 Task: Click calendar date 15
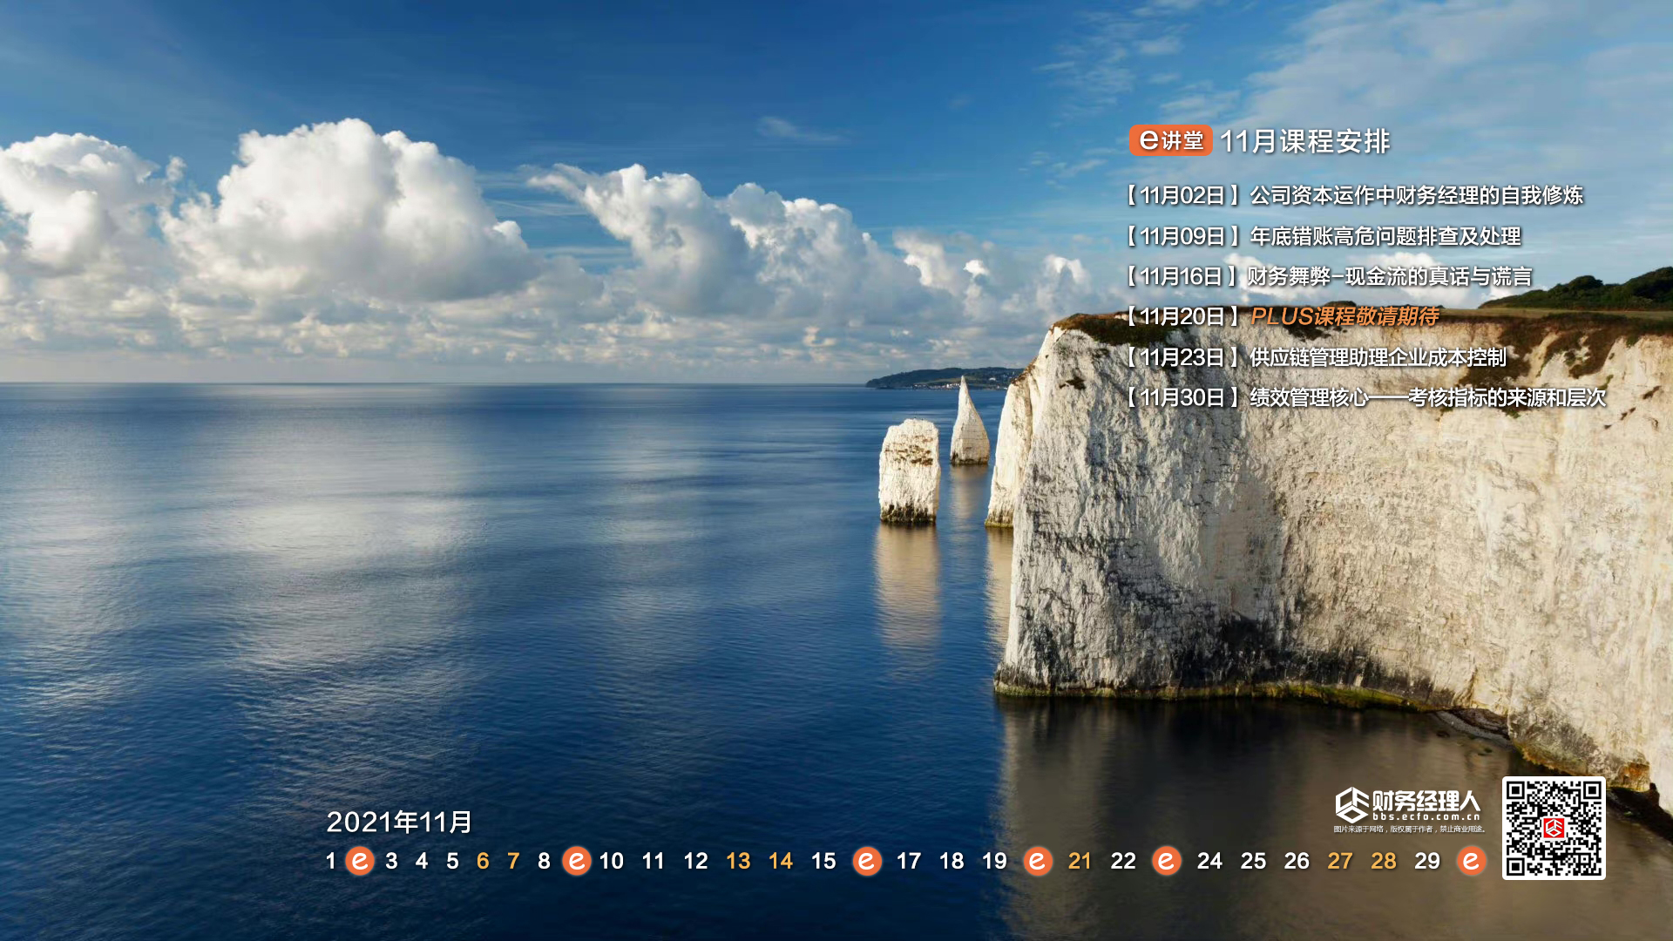[823, 861]
